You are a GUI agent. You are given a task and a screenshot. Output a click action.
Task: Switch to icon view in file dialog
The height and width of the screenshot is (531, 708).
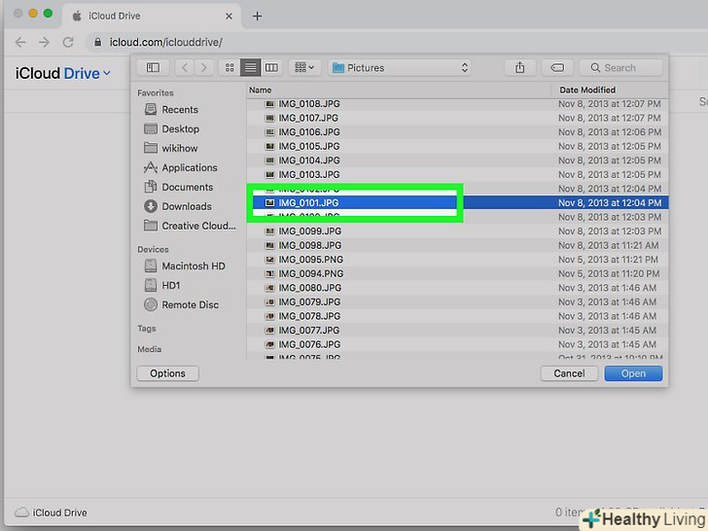[x=230, y=67]
